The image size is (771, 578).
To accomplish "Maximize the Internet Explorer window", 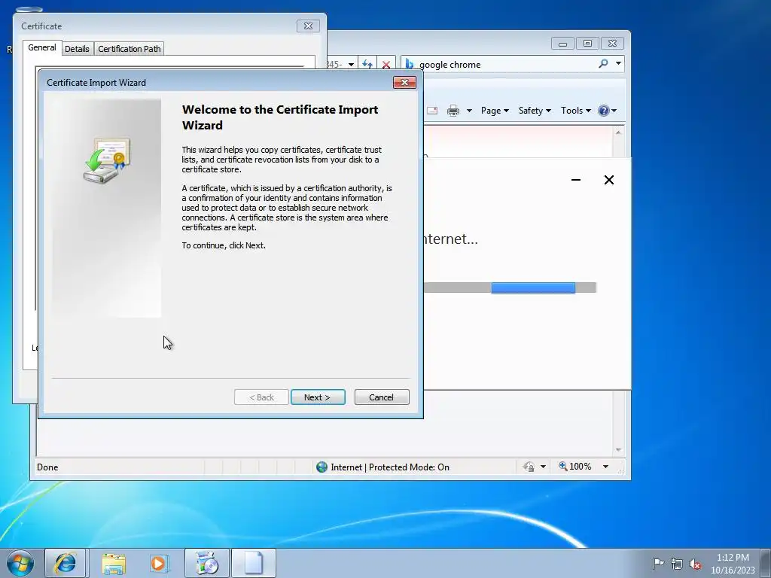I will (x=587, y=44).
